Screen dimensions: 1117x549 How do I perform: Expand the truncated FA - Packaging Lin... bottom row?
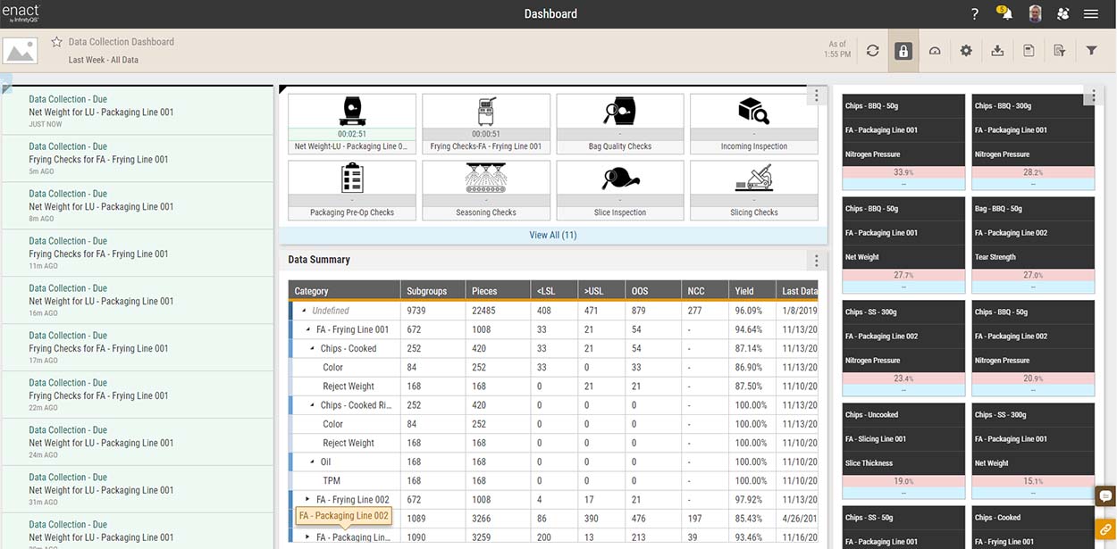coord(308,537)
